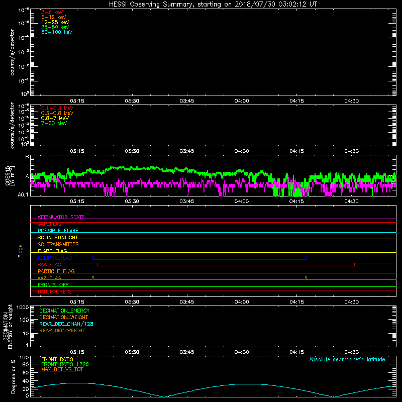Select the FRONTS_OFF flag label
Screen dimensions: 402x402
53,285
